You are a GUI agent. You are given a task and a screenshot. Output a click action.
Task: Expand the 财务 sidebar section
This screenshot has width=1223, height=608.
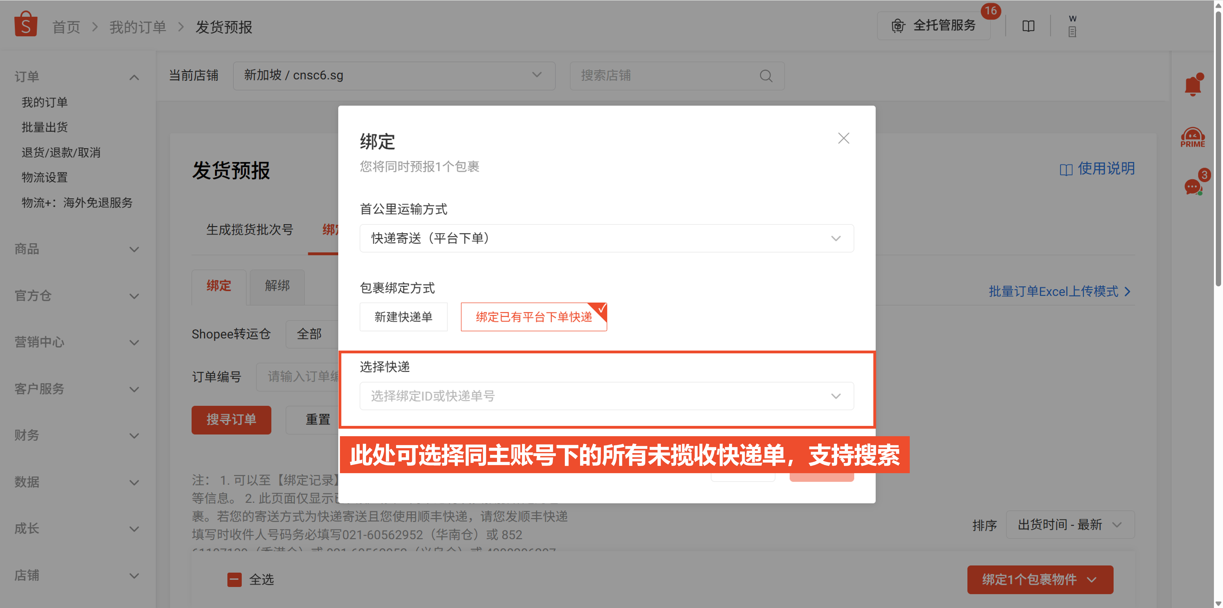[x=134, y=436]
